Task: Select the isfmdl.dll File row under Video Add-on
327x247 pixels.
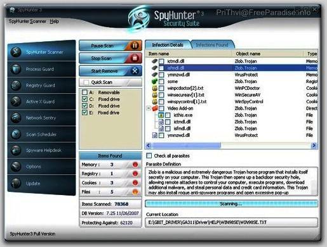Action: pos(231,129)
